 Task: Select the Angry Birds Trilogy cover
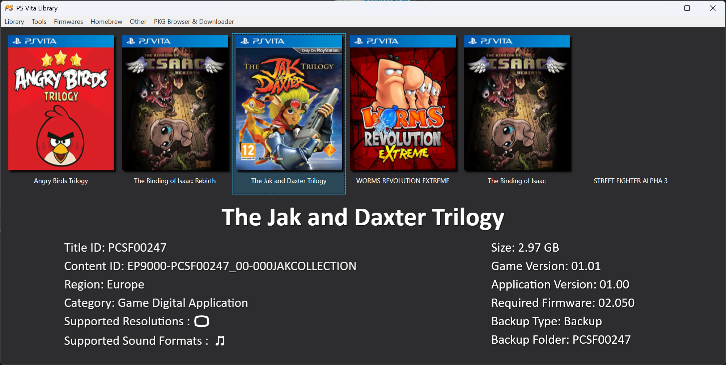point(61,103)
